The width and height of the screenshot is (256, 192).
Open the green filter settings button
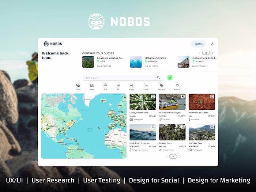(x=170, y=78)
